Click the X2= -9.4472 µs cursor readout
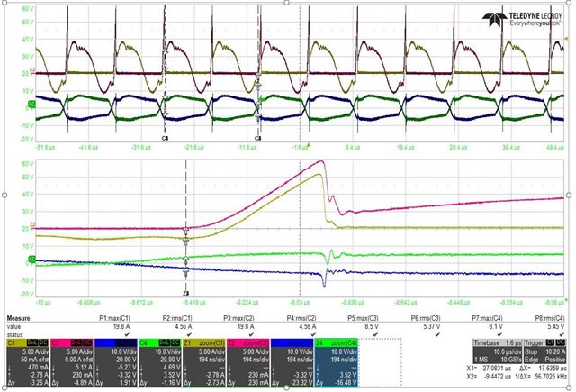The image size is (576, 392). 489,377
